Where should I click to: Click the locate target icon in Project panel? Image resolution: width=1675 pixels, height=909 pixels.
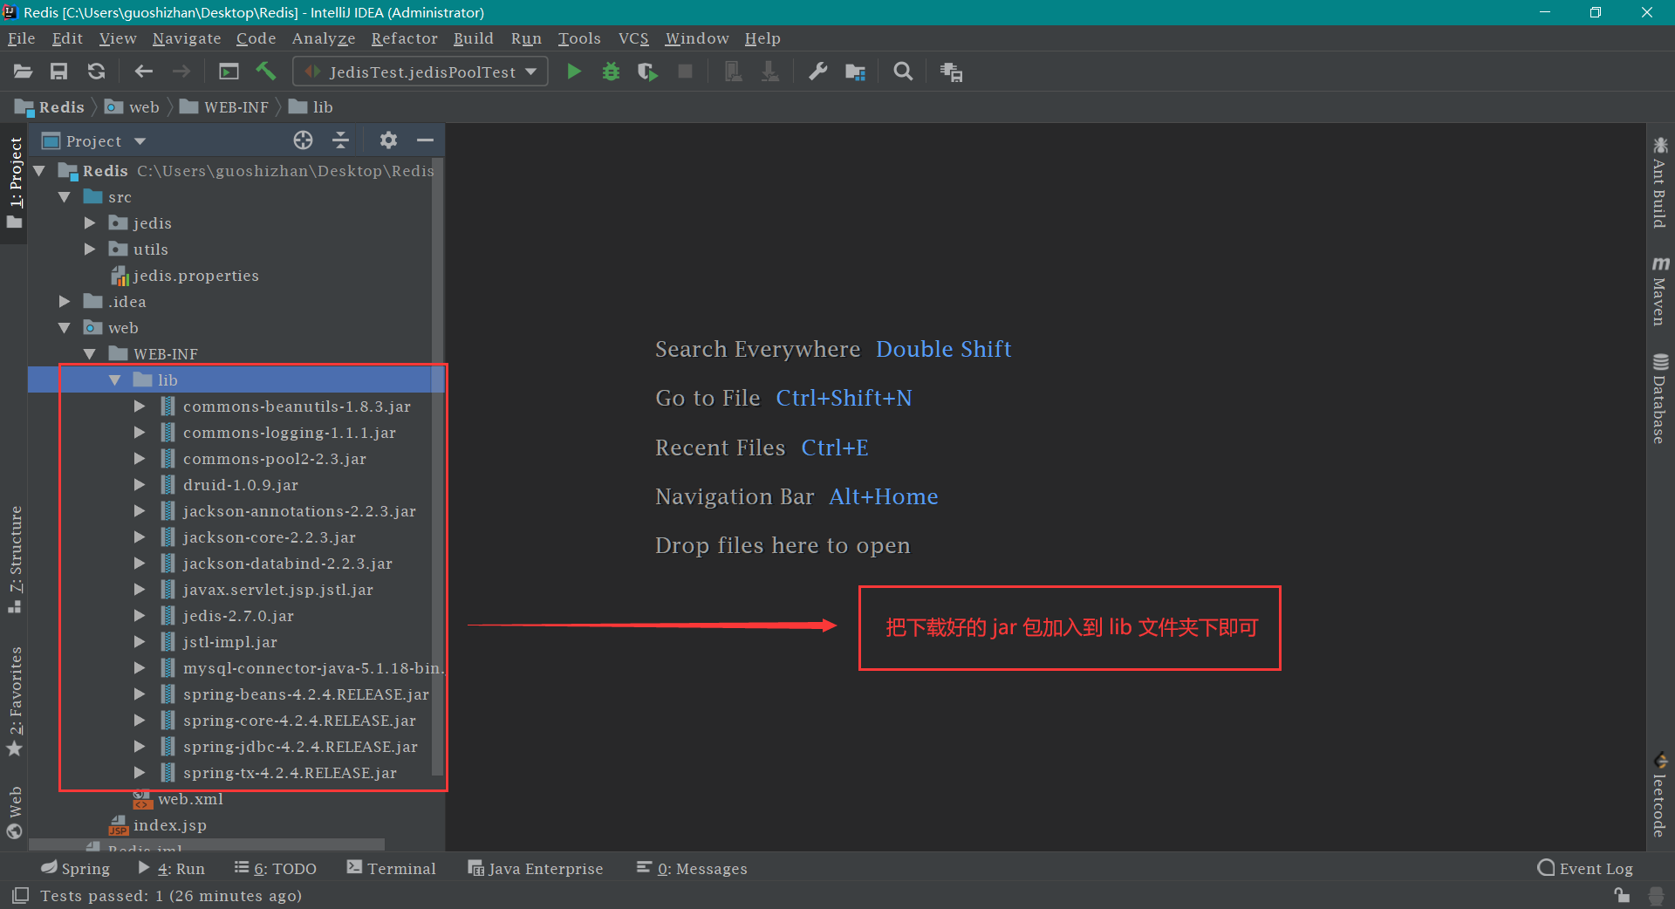coord(303,140)
